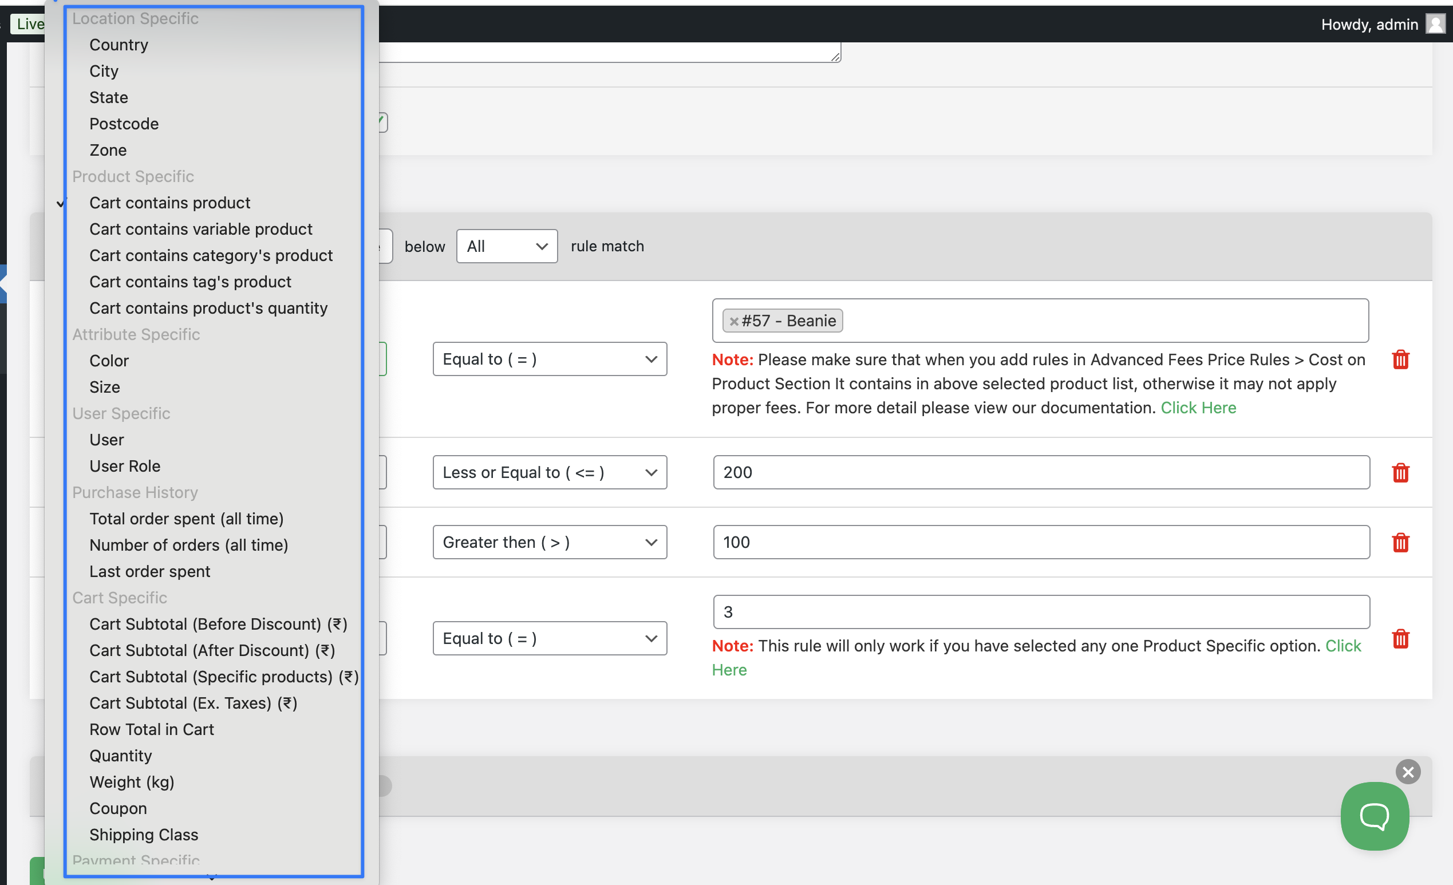Delete the rule row with value 100
The height and width of the screenshot is (885, 1453).
tap(1400, 542)
